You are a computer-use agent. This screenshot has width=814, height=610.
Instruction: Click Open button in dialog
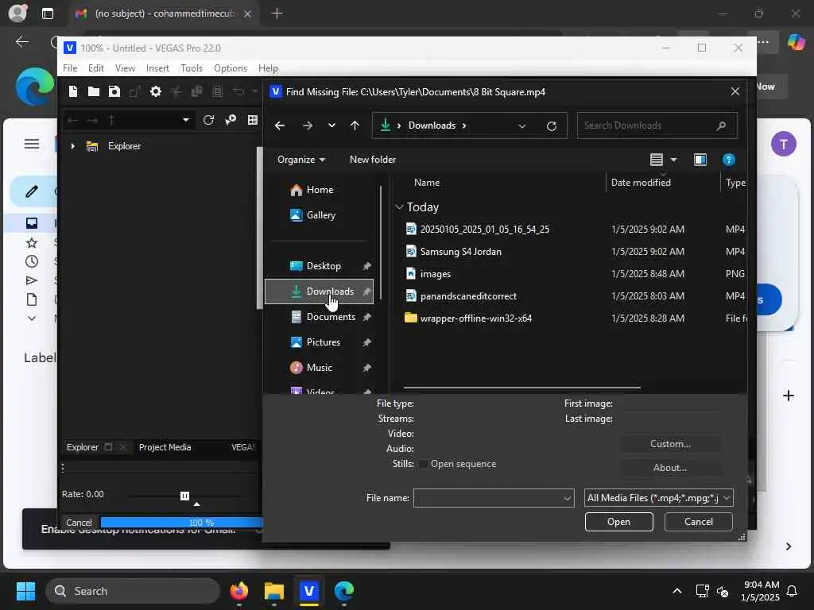coord(618,523)
